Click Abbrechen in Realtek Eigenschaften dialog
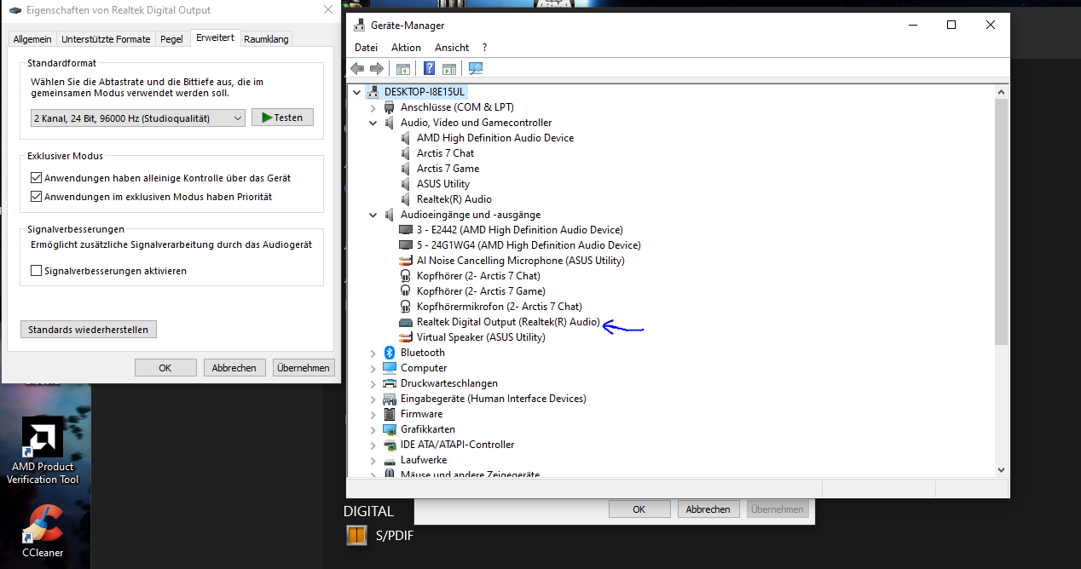 click(x=234, y=368)
